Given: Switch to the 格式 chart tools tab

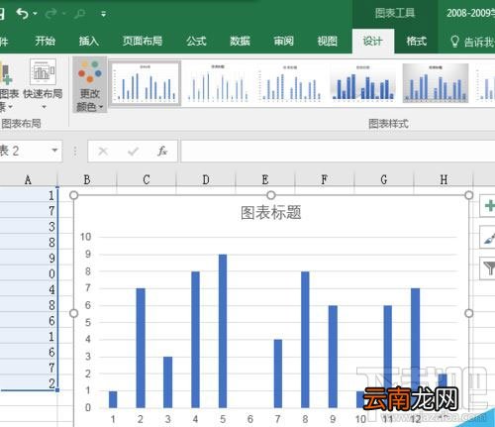Looking at the screenshot, I should [417, 41].
